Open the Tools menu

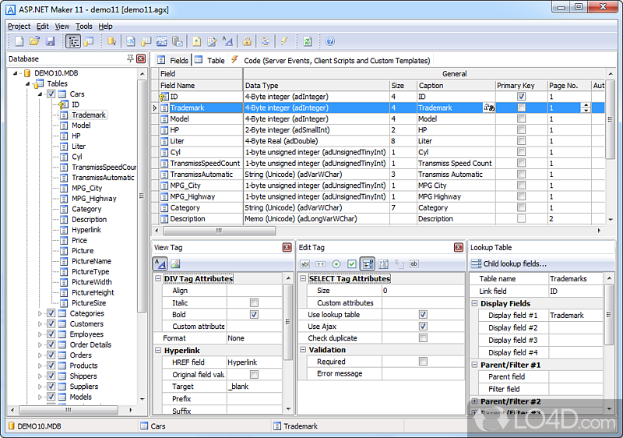click(x=83, y=26)
